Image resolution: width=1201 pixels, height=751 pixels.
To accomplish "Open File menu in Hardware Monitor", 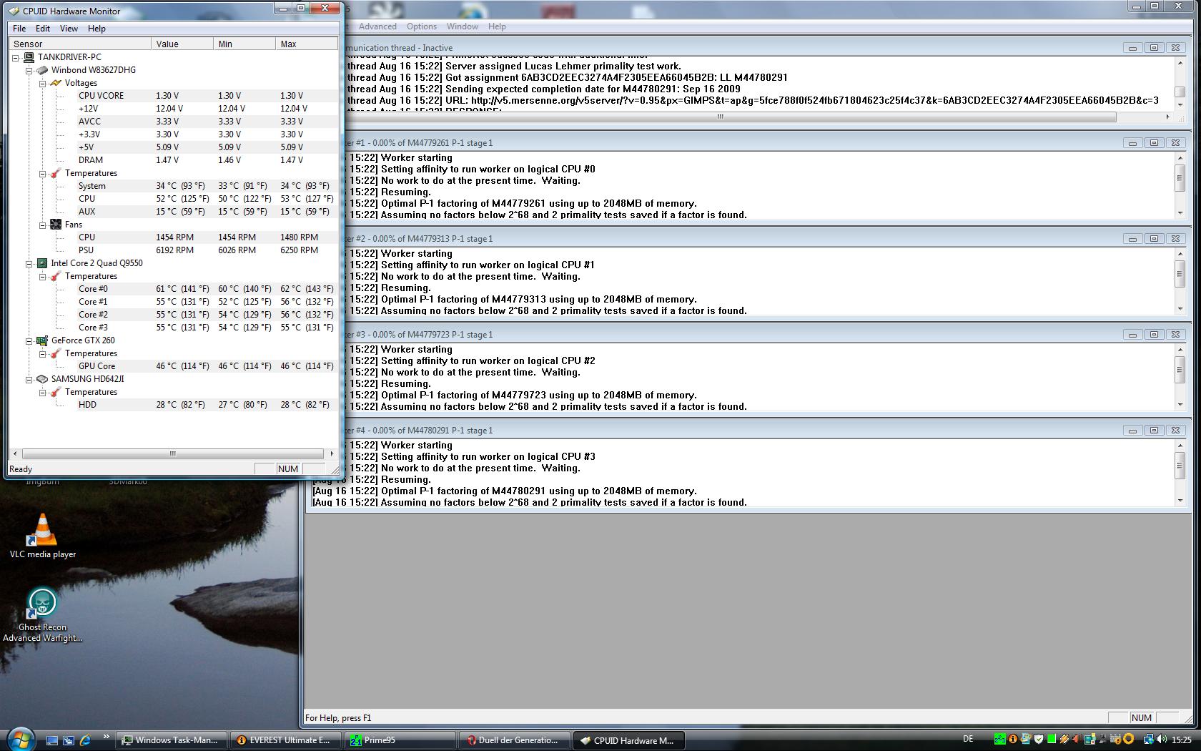I will [x=19, y=29].
